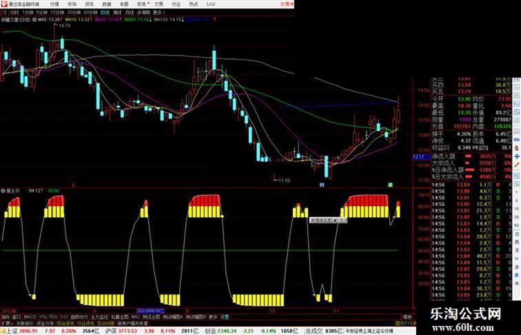Select the CCI indicator tab
The height and width of the screenshot is (335, 521).
pyautogui.click(x=64, y=317)
